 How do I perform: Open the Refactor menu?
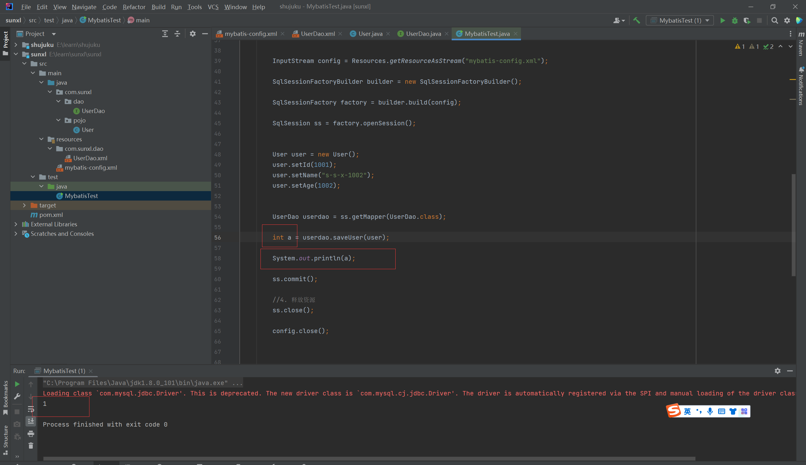134,7
